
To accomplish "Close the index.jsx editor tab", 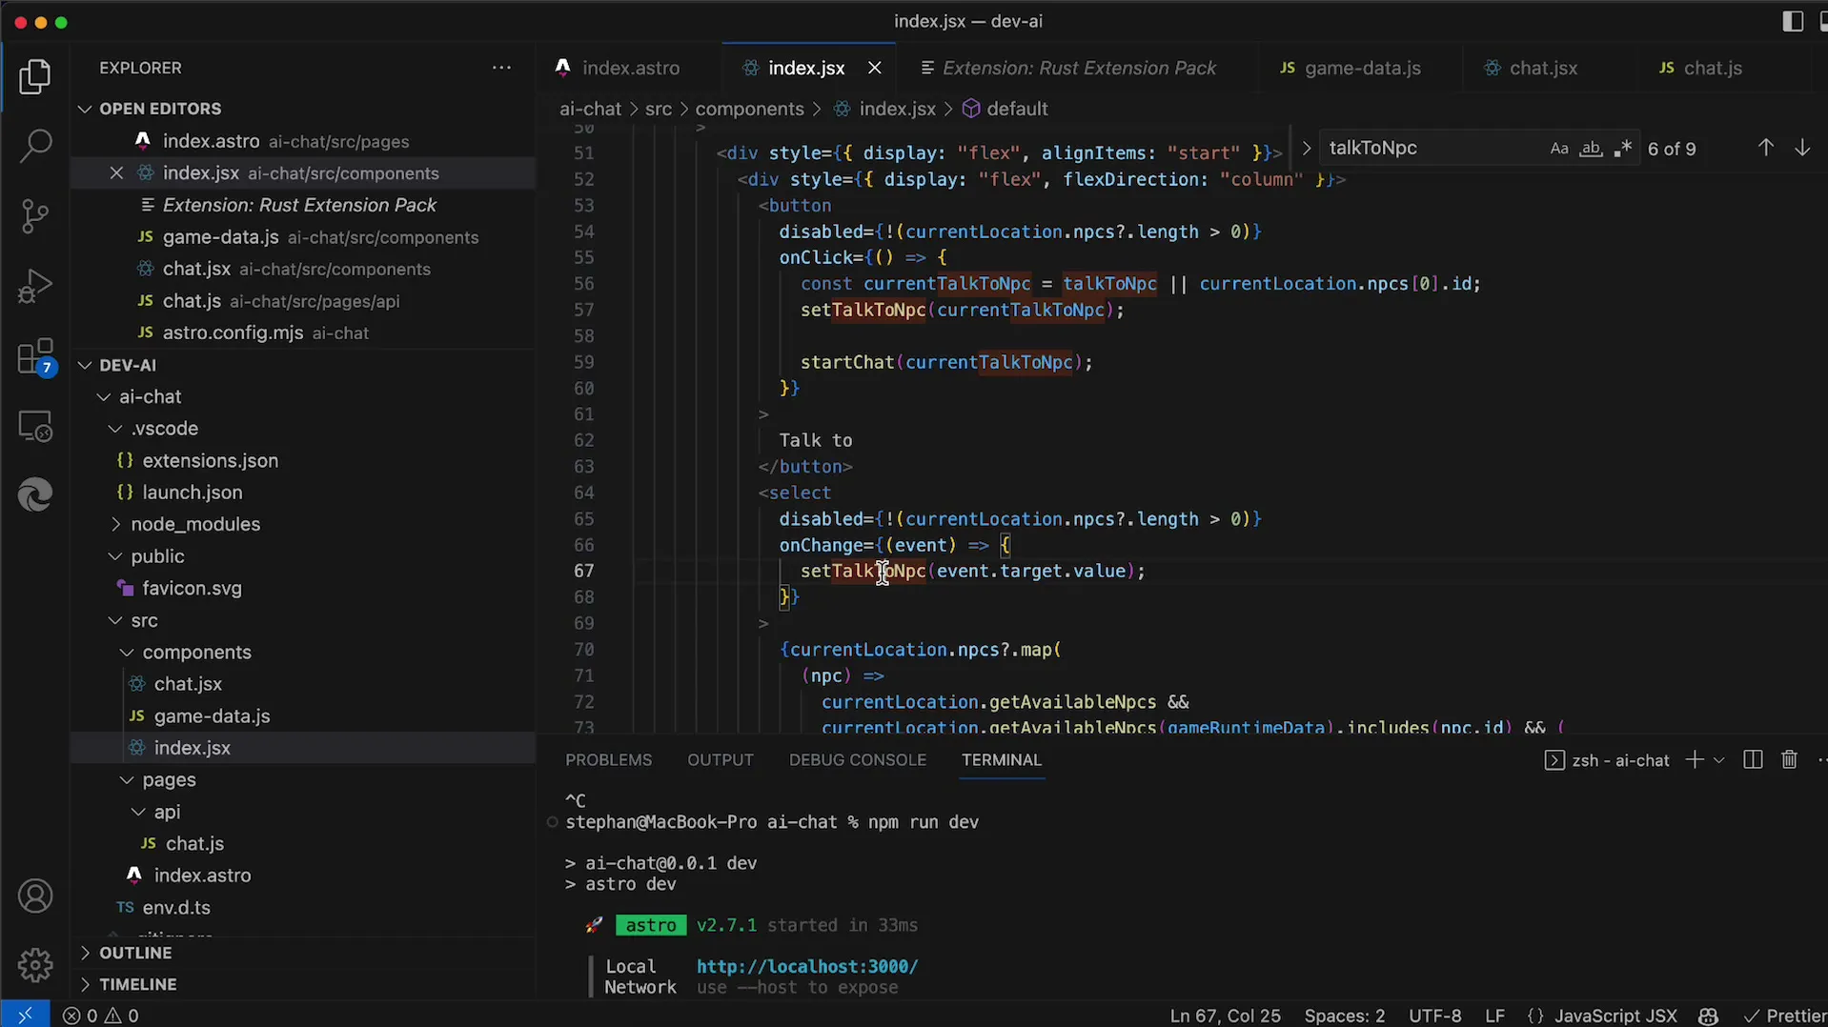I will click(874, 68).
